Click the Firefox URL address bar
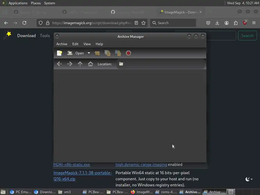This screenshot has width=260, height=195. point(92,23)
